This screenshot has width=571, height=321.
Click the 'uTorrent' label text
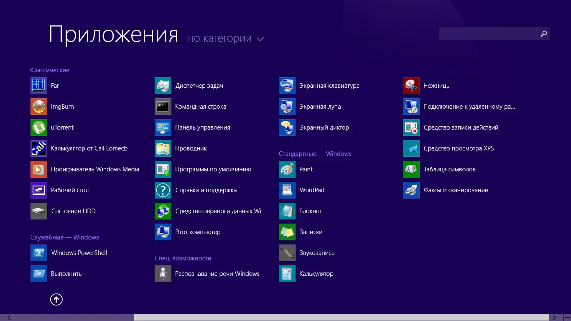62,127
